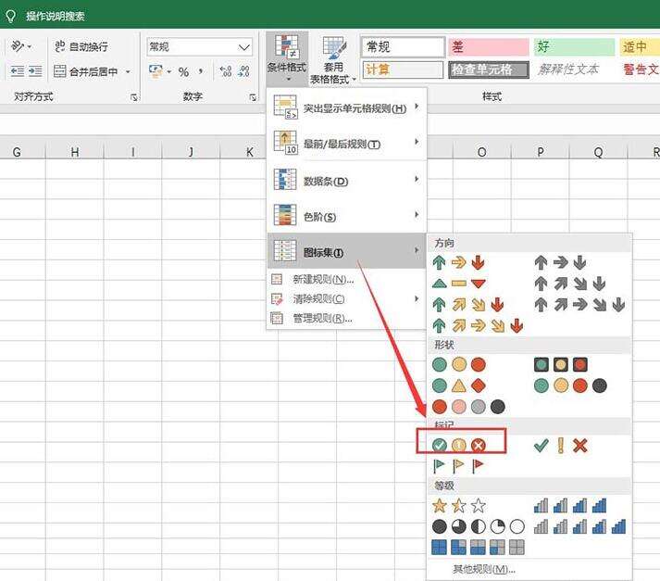Apply the three stars rating icon set

click(459, 506)
